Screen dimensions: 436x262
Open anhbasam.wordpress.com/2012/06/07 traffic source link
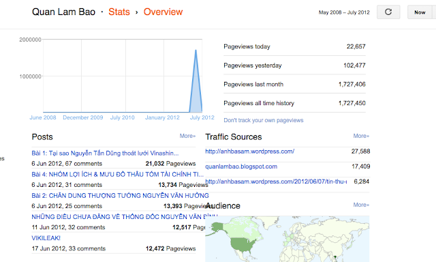point(276,181)
